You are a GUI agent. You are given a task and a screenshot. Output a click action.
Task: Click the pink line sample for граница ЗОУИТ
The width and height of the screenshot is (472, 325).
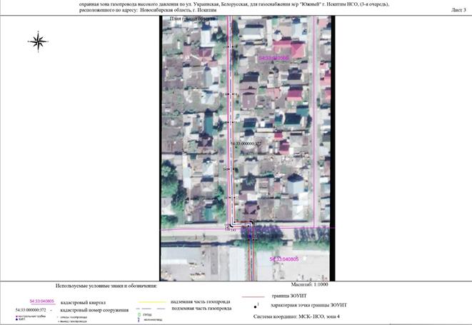click(x=253, y=296)
